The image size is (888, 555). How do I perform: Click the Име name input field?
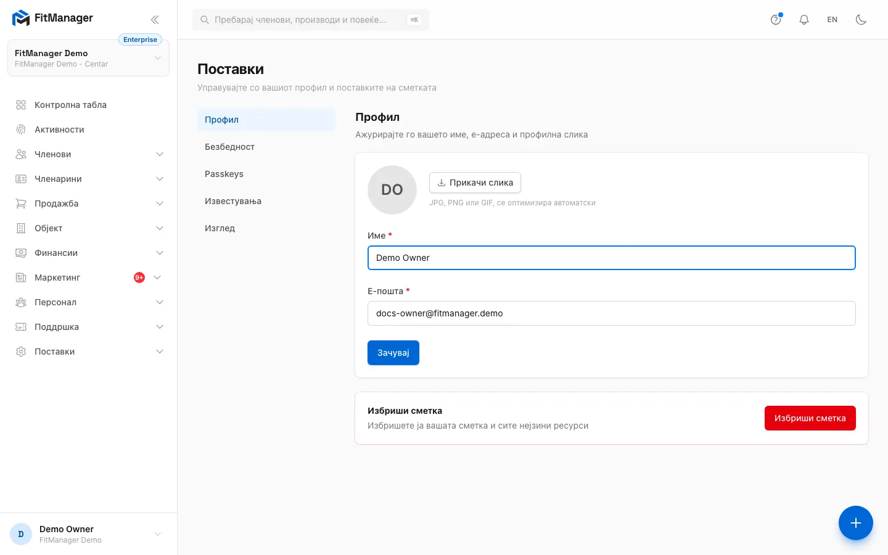coord(612,258)
